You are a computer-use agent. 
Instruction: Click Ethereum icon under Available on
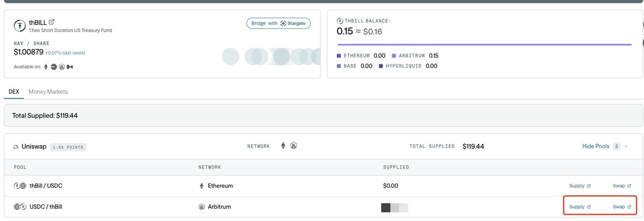pyautogui.click(x=46, y=67)
